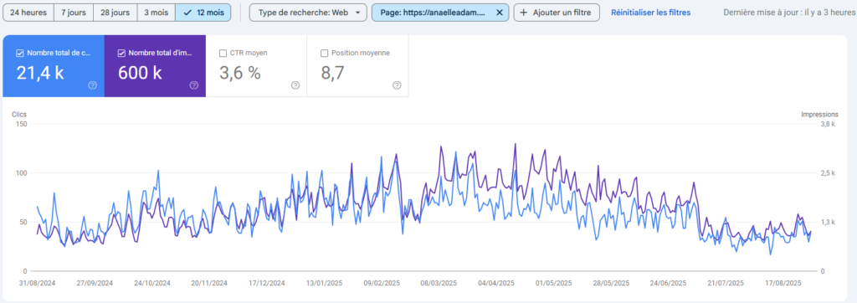Uncheck the Nombre total de clics checkbox

coord(20,53)
